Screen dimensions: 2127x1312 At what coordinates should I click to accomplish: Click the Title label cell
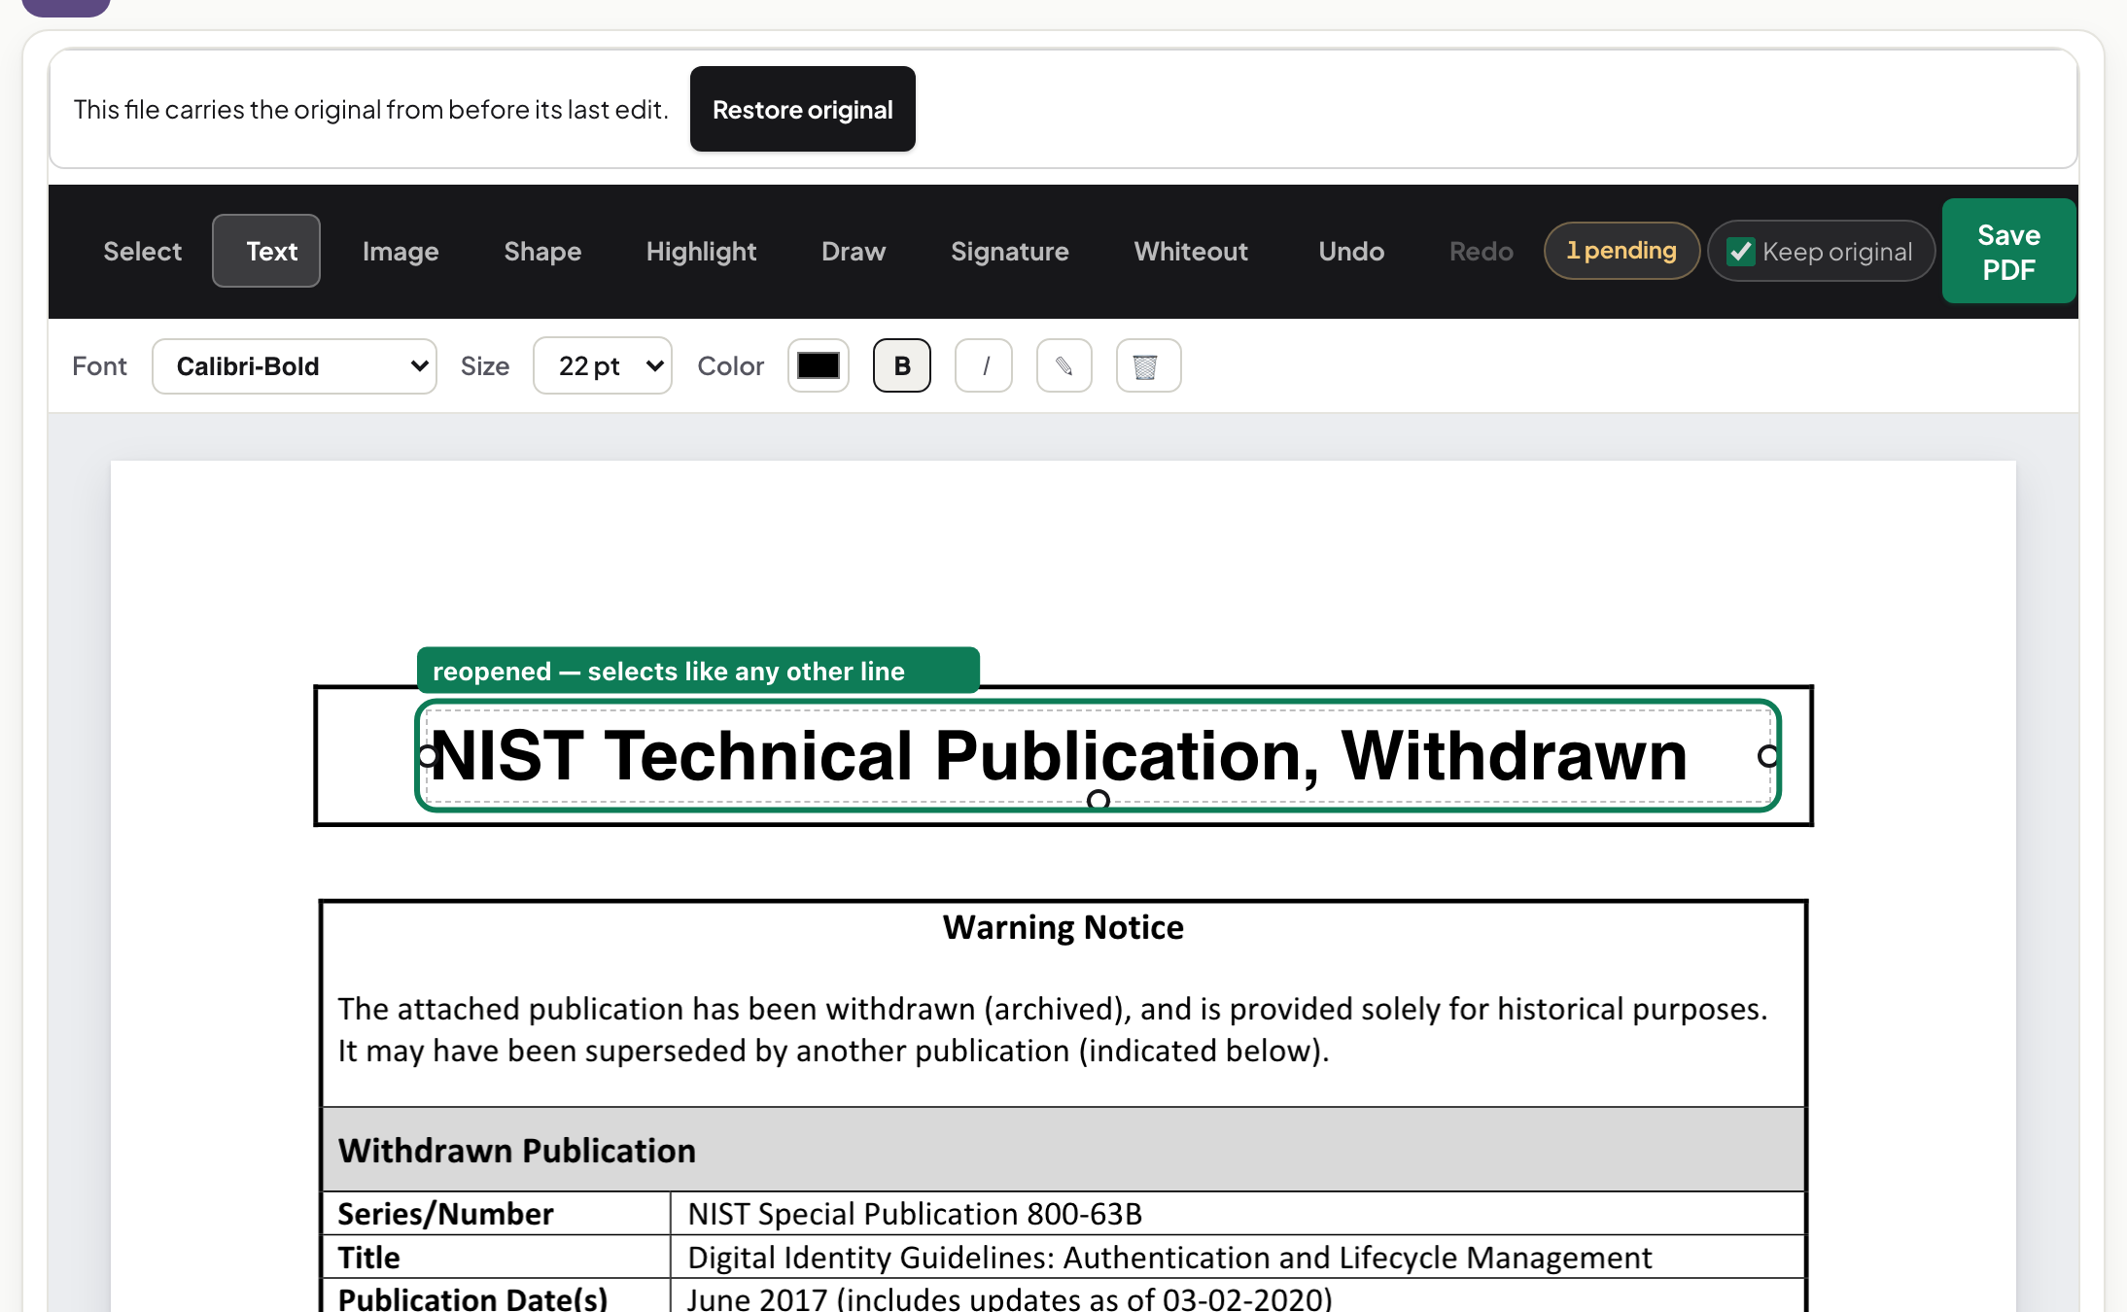pos(497,1257)
